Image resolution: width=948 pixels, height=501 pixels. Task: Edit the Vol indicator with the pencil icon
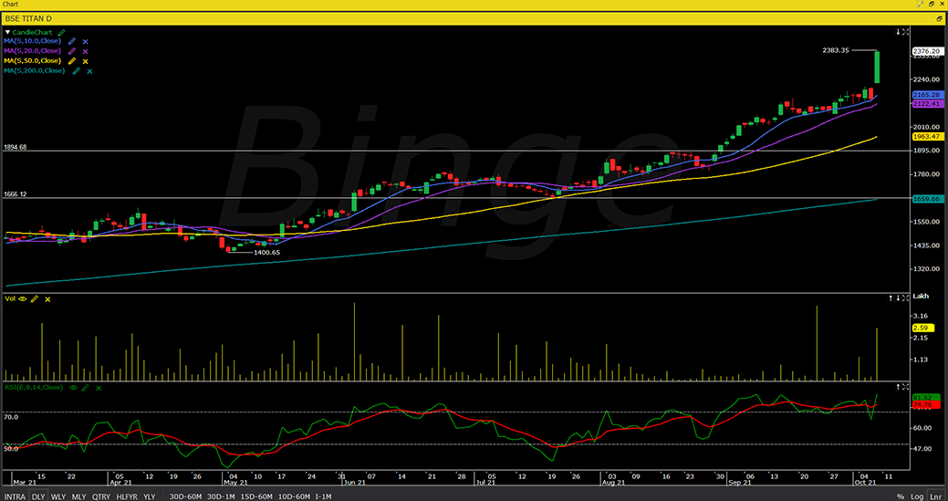click(x=35, y=299)
